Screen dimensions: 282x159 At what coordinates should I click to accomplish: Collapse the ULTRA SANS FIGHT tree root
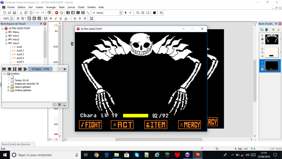click(x=3, y=28)
